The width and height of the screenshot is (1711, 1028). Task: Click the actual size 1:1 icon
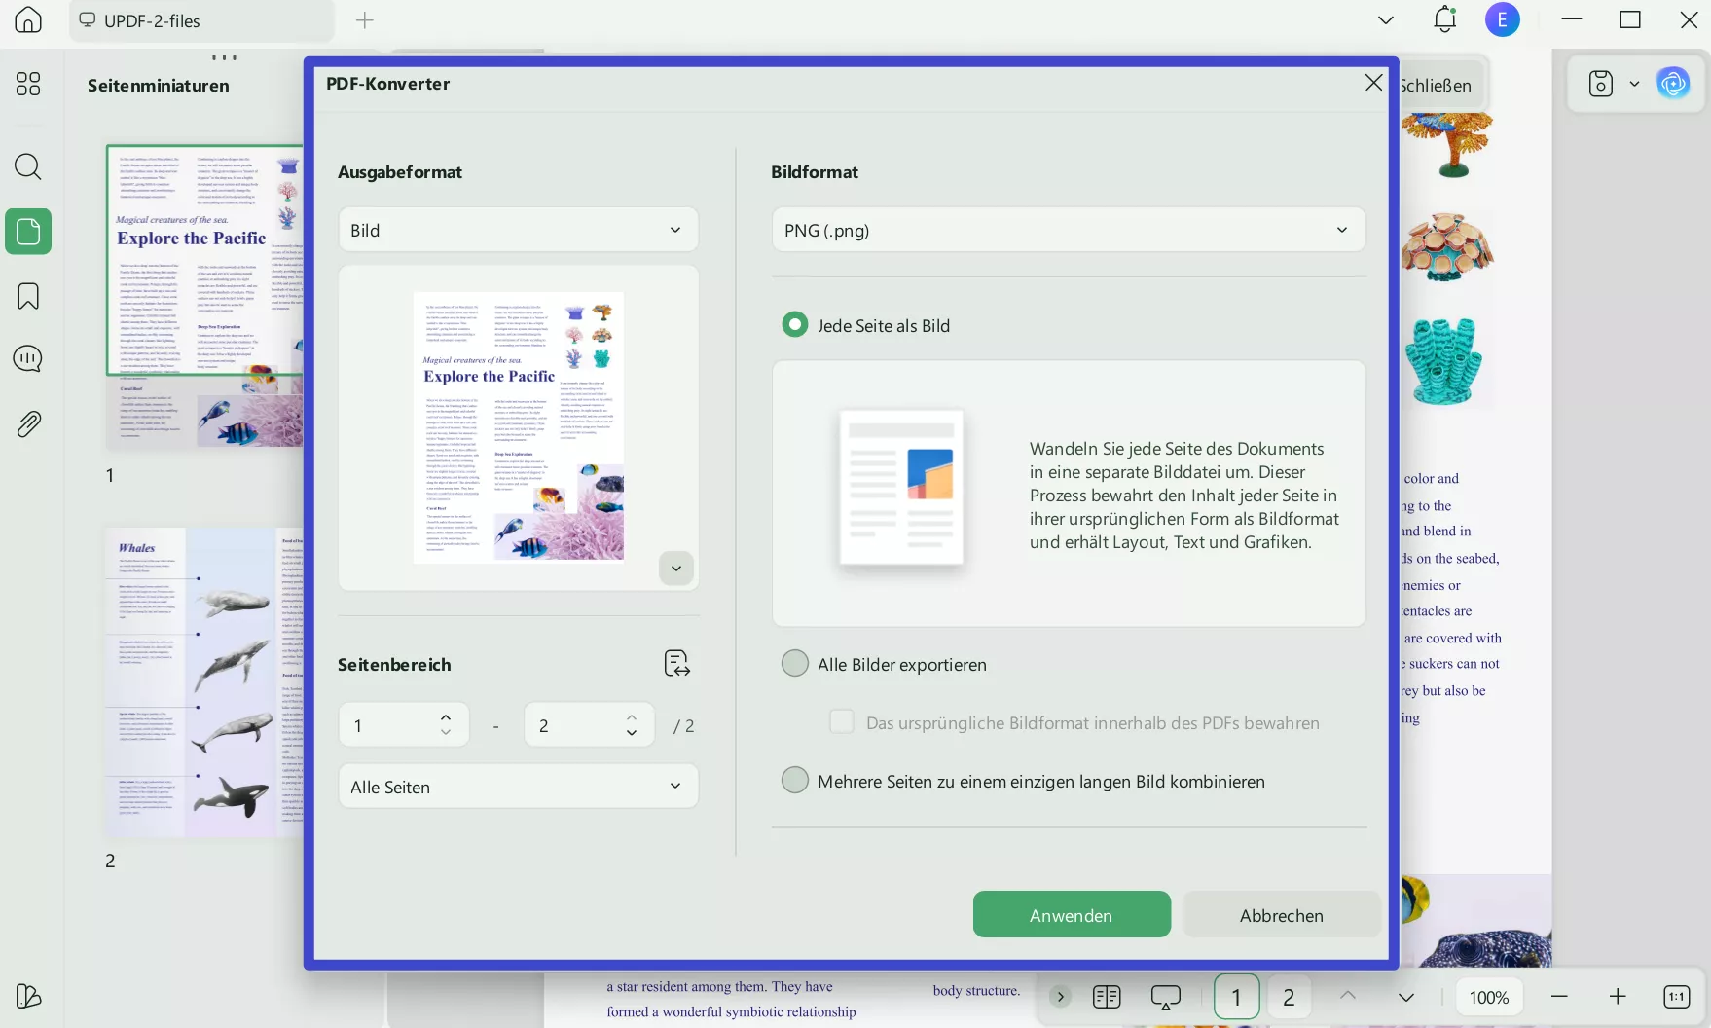pos(1676,997)
